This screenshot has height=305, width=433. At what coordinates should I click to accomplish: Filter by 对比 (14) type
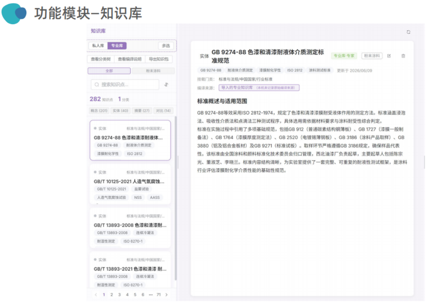tap(163, 111)
